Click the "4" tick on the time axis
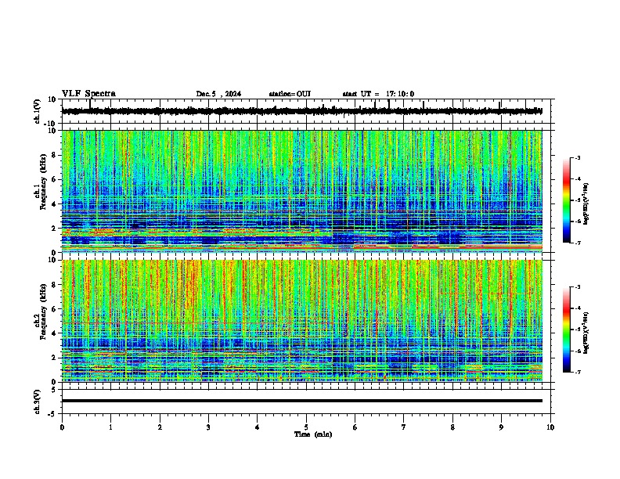Screen dimensions: 620x479 (258, 427)
